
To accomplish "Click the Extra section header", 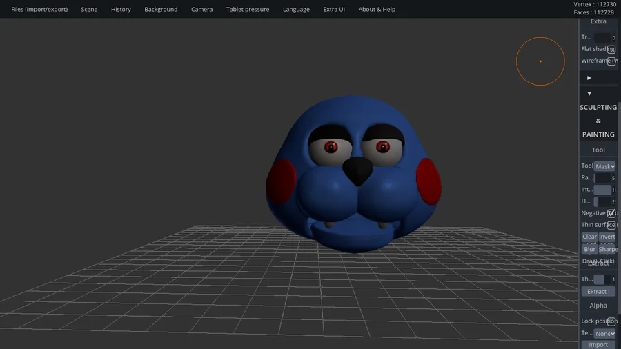I will [598, 21].
